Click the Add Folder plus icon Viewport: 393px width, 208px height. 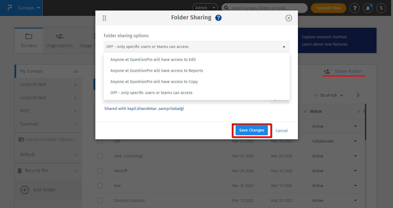click(x=25, y=190)
